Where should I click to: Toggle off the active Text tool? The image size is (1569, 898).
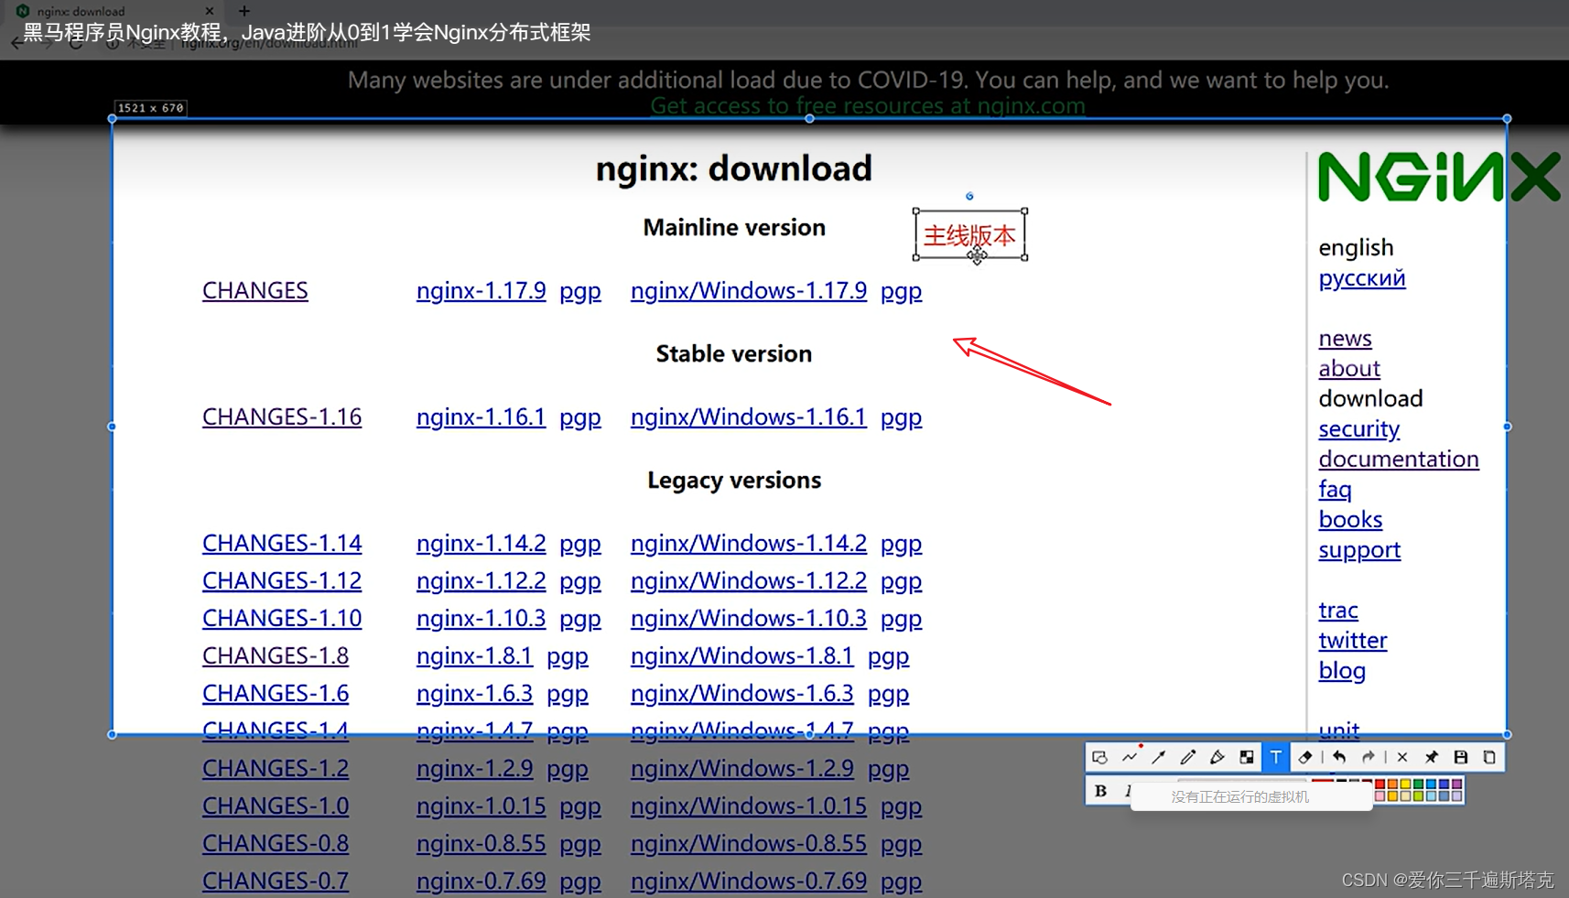coord(1276,757)
